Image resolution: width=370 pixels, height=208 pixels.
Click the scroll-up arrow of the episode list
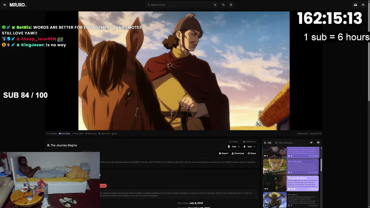321,148
